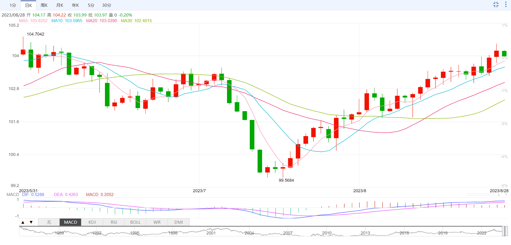Image resolution: width=511 pixels, height=245 pixels.
Task: Click the black up arrow beside indicator buttons
Action: [23, 222]
